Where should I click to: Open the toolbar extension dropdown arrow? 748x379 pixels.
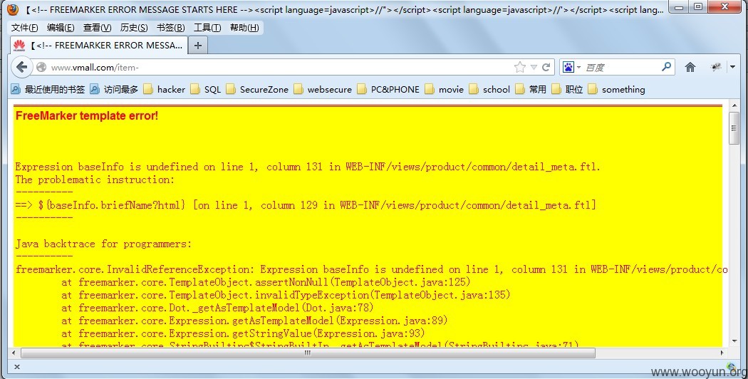732,67
